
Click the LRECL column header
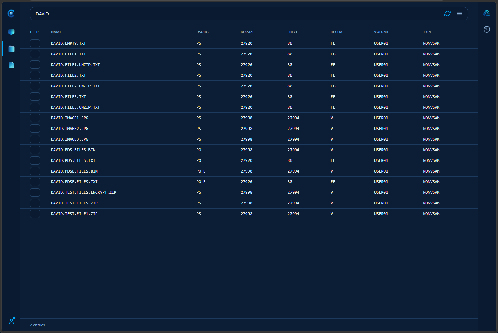[x=293, y=32]
